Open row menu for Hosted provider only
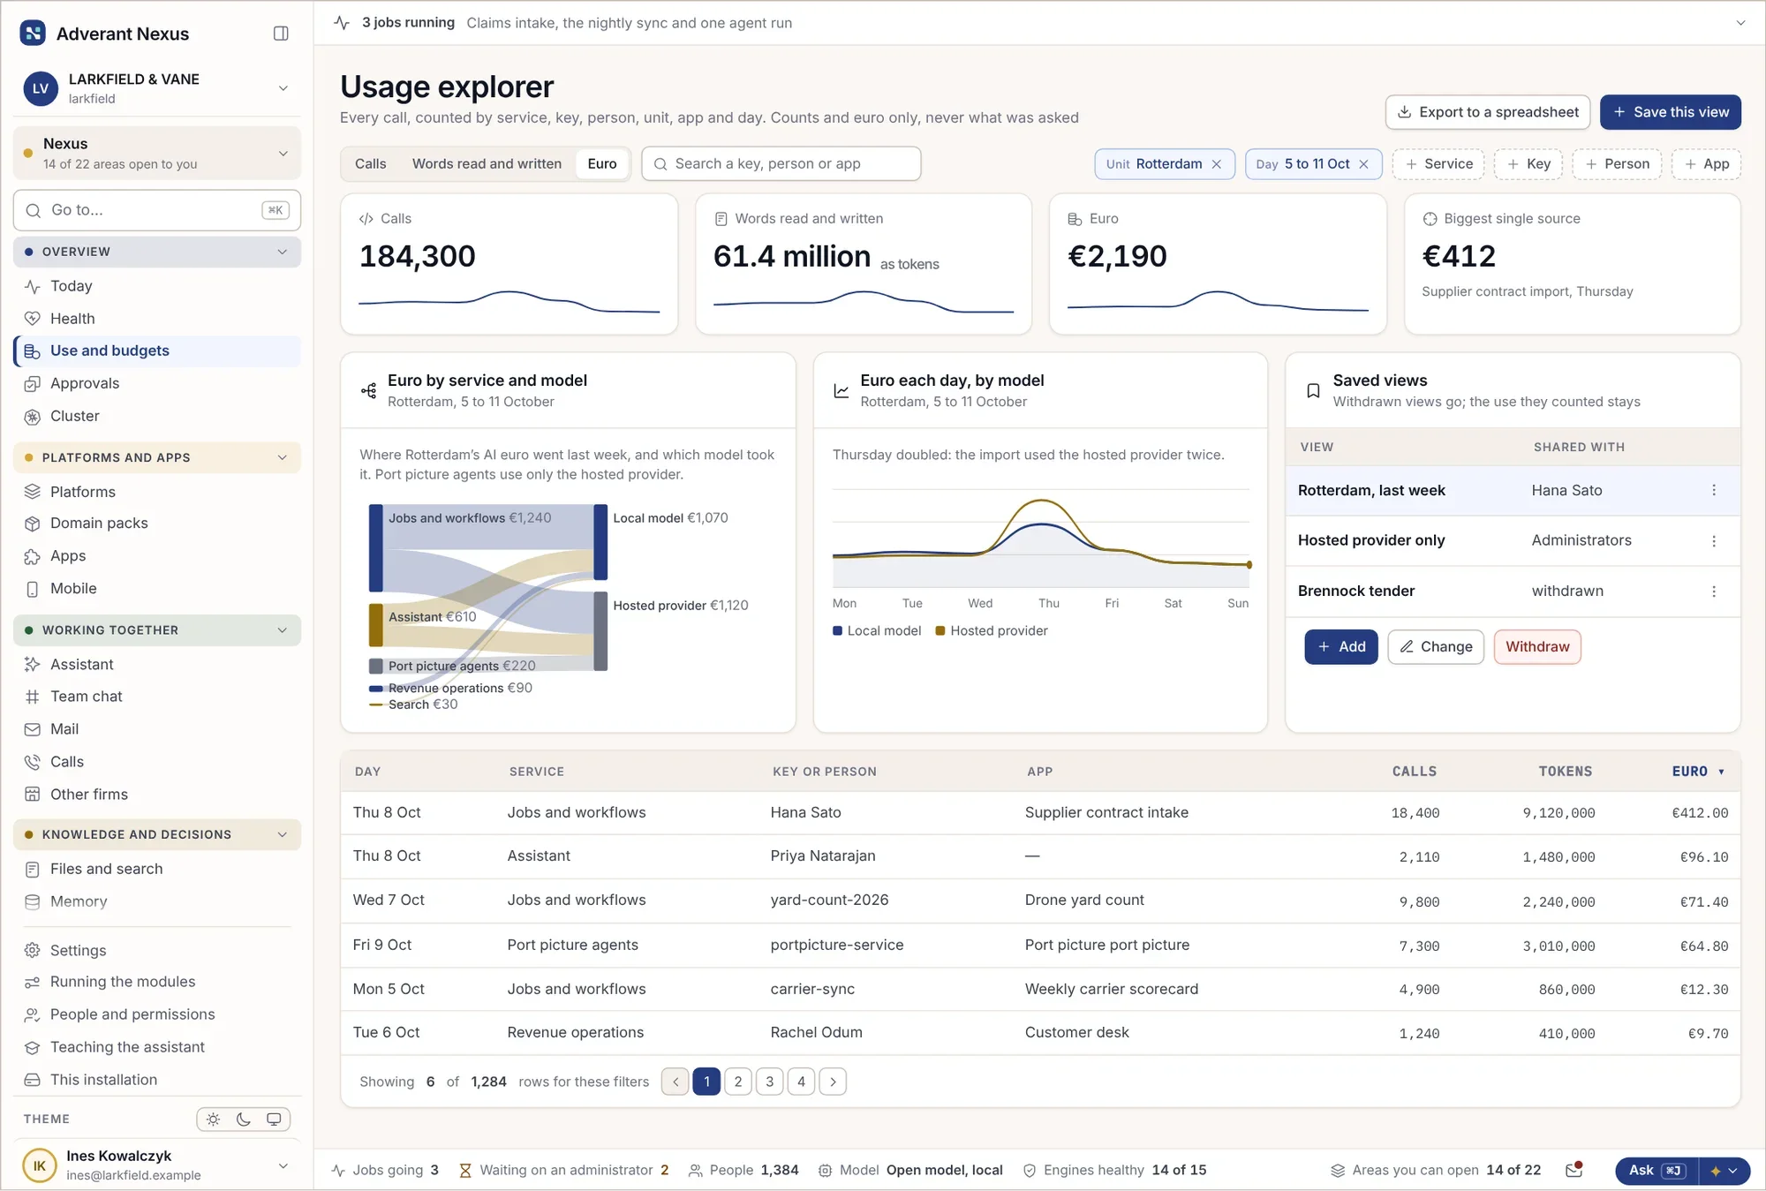 (1714, 540)
